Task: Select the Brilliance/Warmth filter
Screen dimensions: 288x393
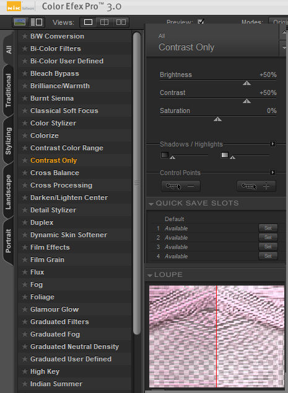Action: (59, 86)
